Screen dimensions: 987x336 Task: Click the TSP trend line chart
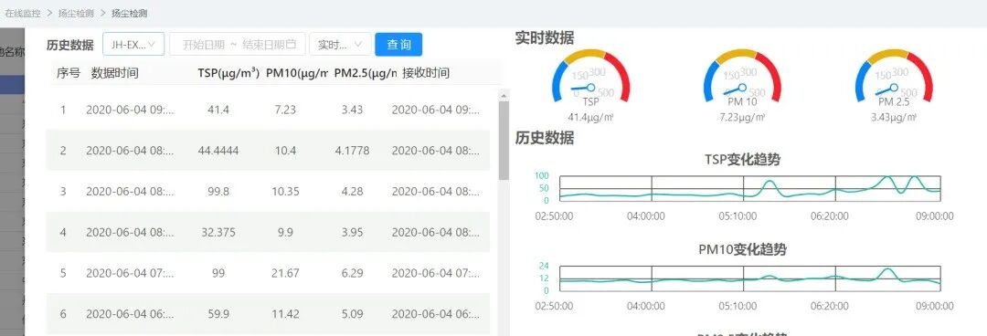pyautogui.click(x=749, y=188)
